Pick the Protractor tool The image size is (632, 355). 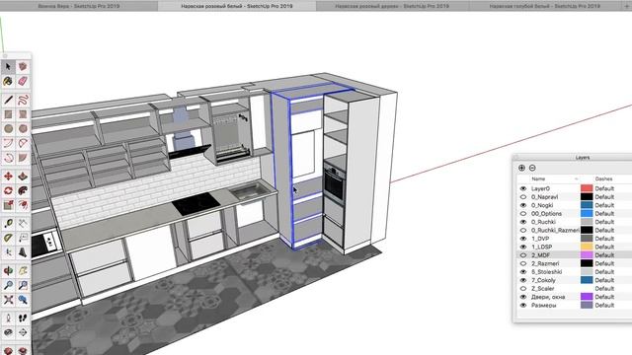(8, 238)
